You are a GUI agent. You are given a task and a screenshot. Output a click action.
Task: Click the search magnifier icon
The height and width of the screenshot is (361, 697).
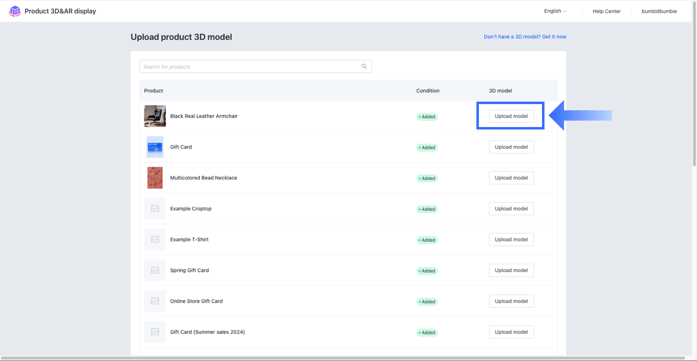coord(364,66)
